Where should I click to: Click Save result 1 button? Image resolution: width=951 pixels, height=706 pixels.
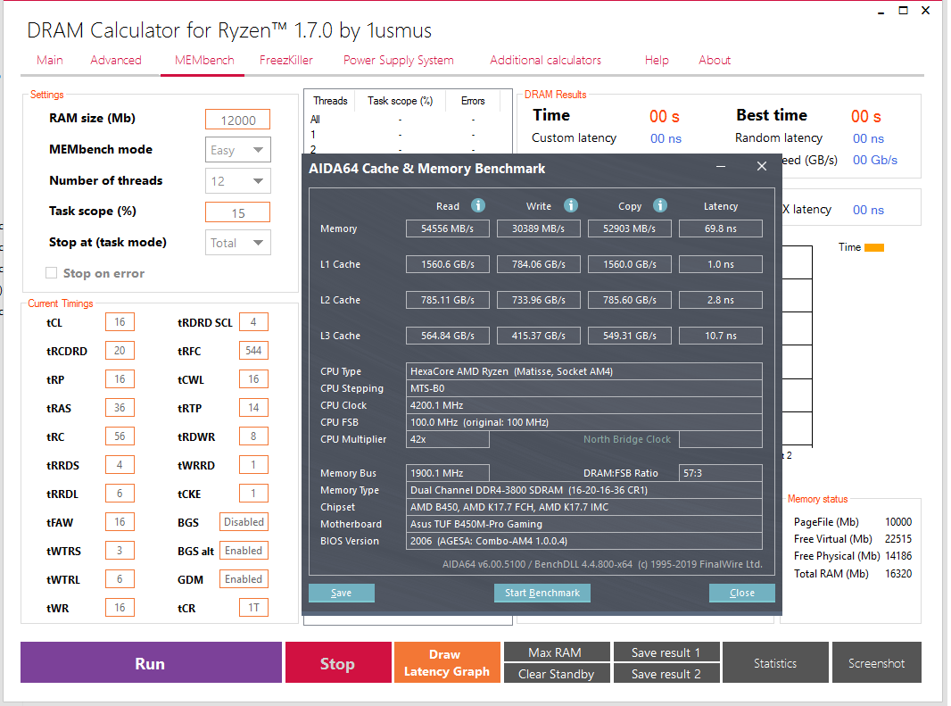(666, 652)
